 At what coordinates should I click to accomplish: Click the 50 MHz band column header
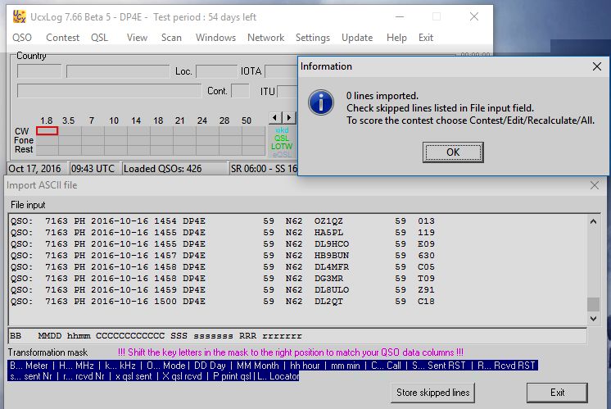click(247, 120)
